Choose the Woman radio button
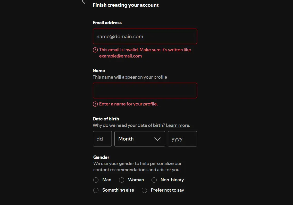 122,180
